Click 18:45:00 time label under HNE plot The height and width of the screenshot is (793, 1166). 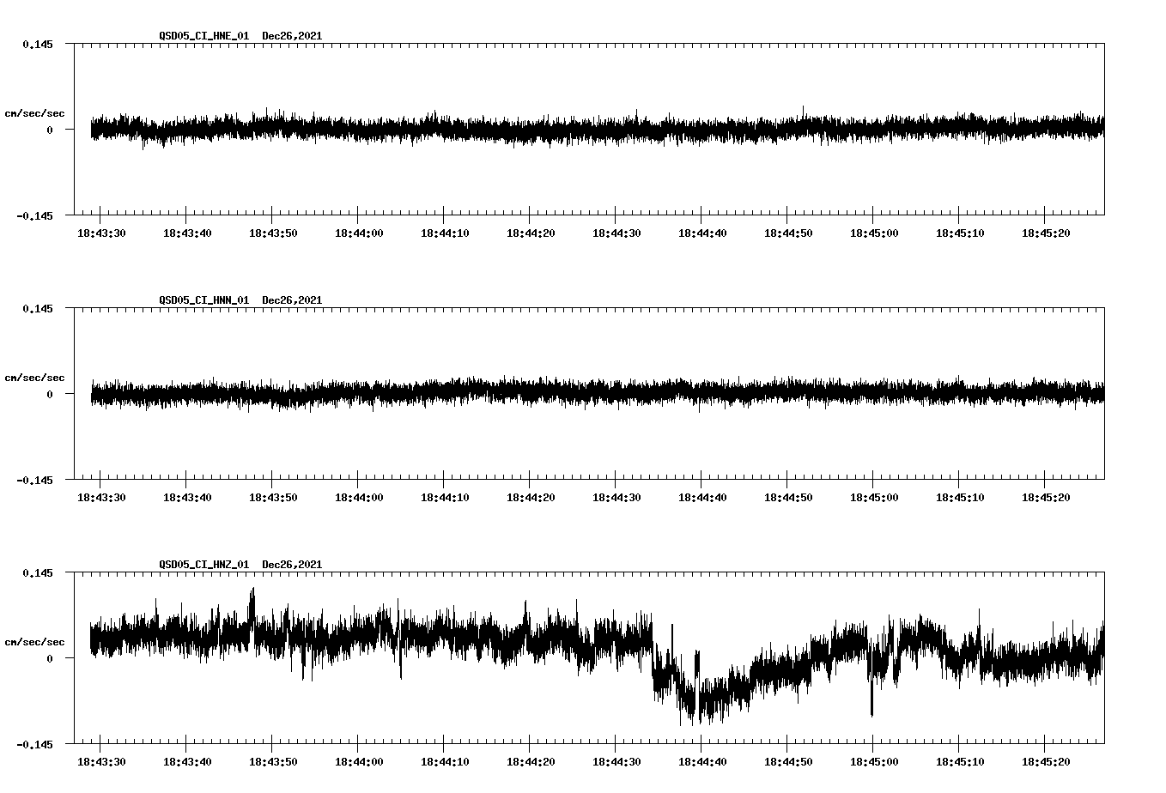874,233
